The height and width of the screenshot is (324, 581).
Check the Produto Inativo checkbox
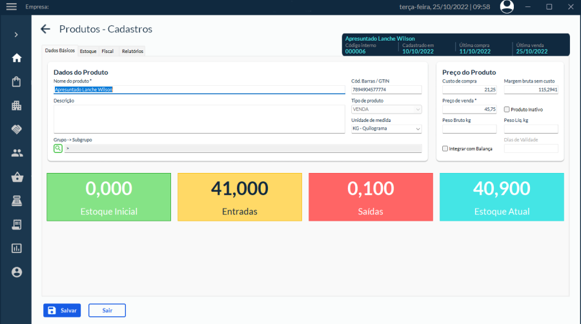click(x=507, y=110)
